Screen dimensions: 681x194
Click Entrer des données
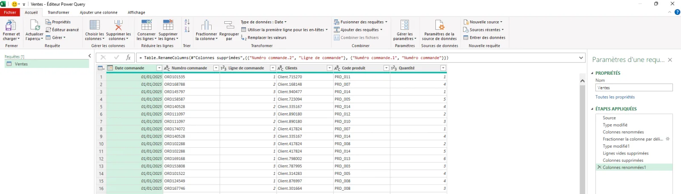click(x=484, y=38)
